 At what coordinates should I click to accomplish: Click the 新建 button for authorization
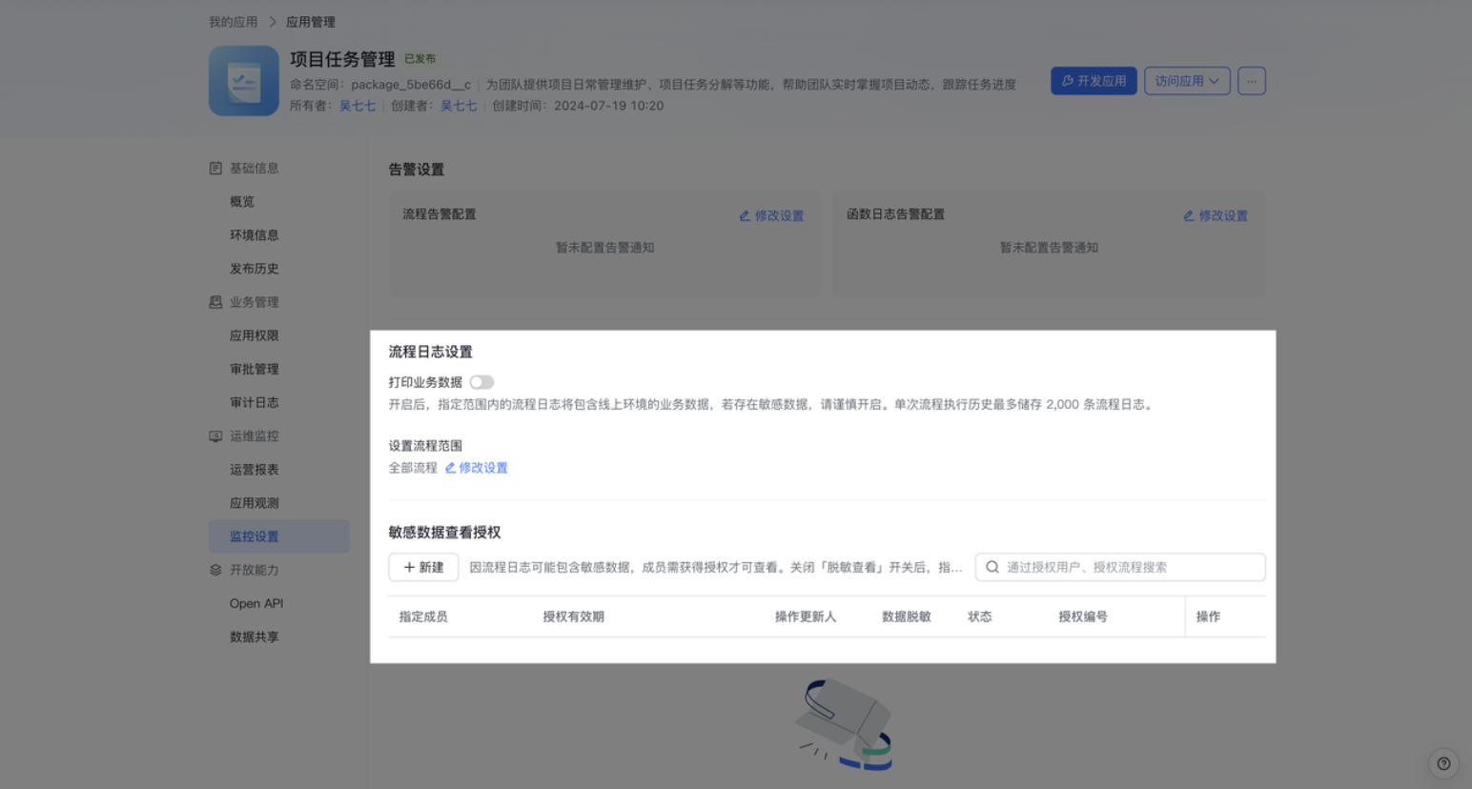[x=423, y=567]
